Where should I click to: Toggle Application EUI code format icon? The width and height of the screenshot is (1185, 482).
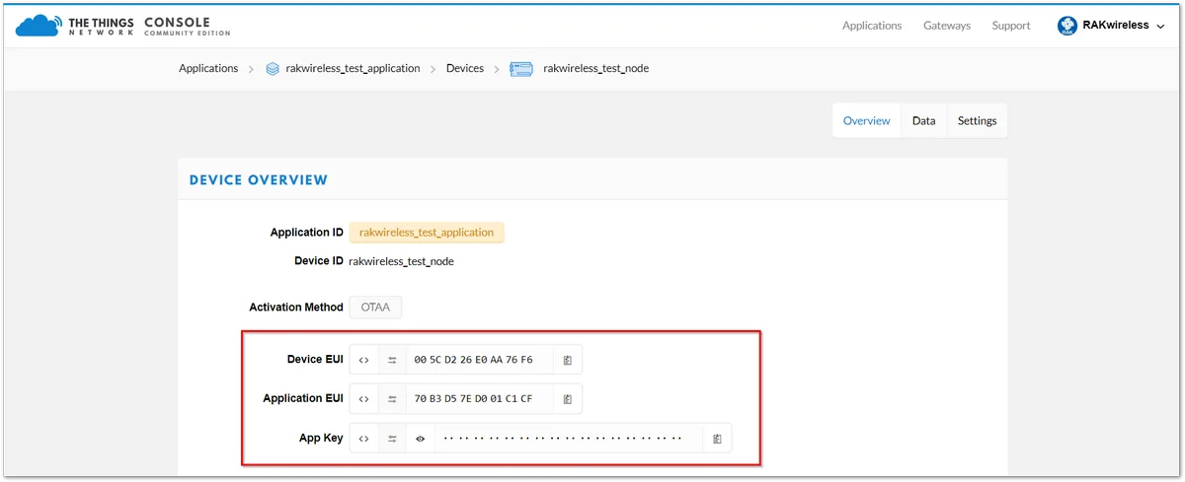(363, 399)
